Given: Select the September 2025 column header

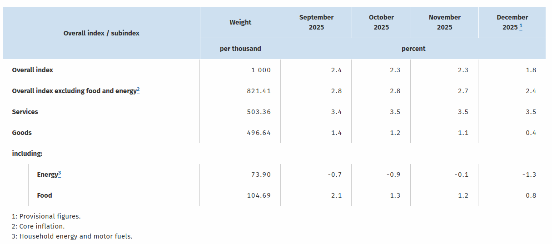Looking at the screenshot, I should point(316,22).
